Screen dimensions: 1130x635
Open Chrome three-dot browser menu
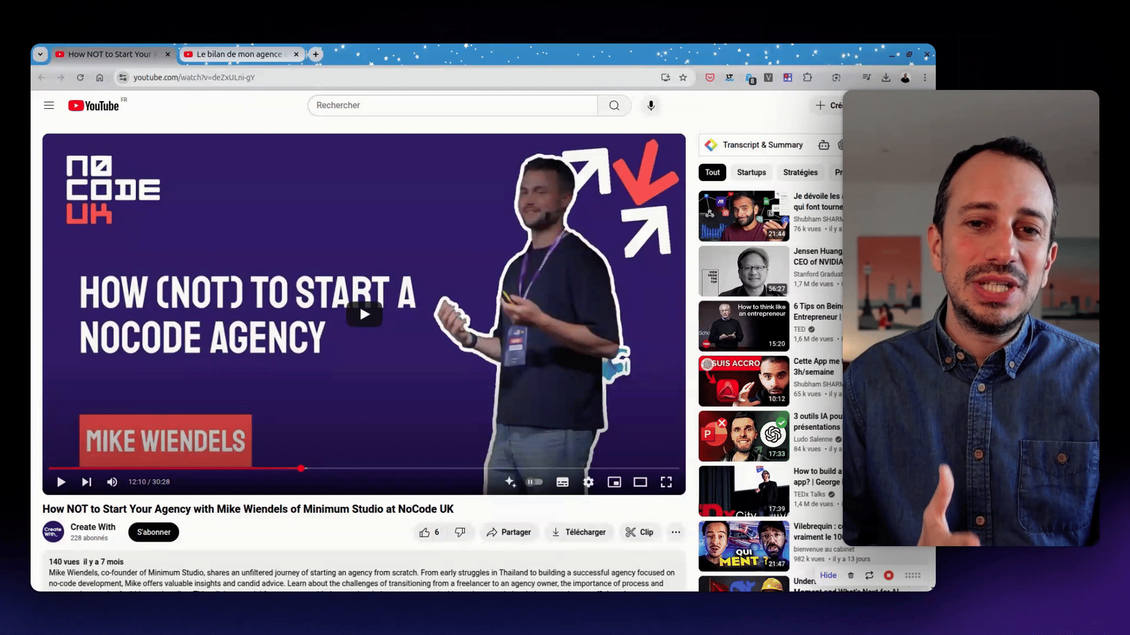coord(925,78)
